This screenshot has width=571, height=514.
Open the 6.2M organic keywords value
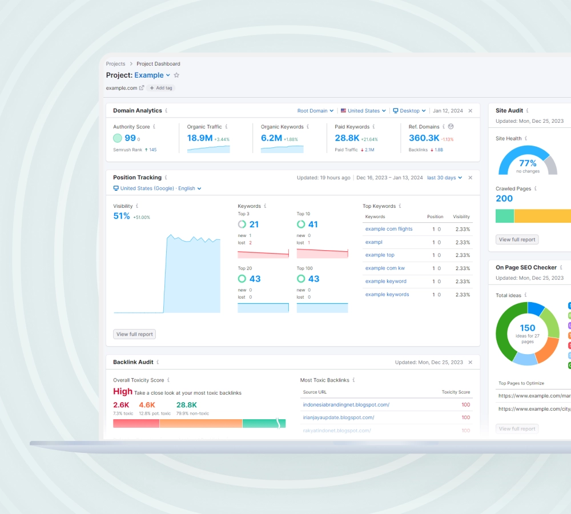coord(271,138)
